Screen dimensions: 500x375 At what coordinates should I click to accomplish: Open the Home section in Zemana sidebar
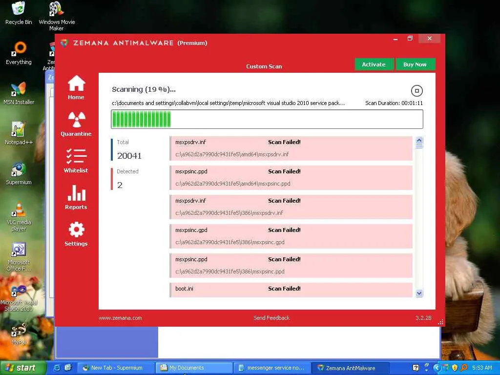pyautogui.click(x=76, y=87)
